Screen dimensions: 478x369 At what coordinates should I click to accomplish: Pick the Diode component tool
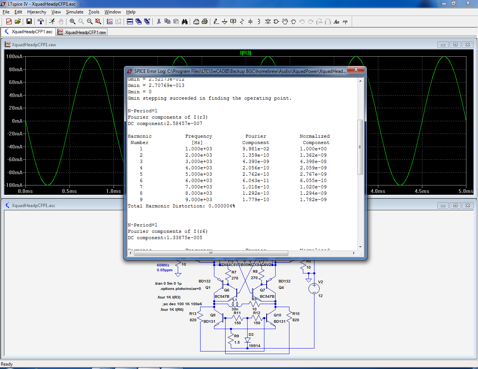point(268,22)
